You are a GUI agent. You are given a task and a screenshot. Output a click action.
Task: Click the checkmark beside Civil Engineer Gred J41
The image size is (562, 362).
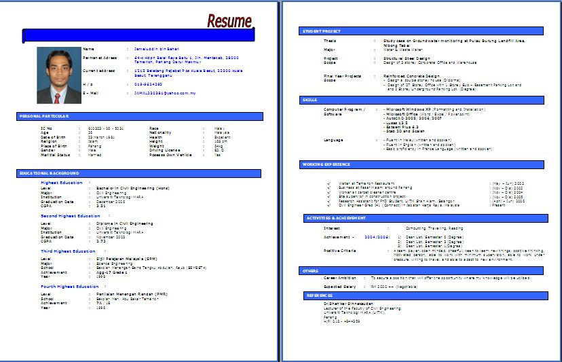[x=329, y=205]
